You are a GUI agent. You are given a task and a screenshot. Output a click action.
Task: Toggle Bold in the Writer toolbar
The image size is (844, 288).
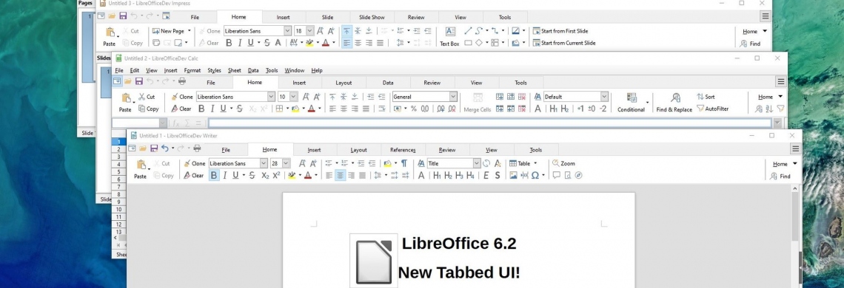pyautogui.click(x=214, y=175)
